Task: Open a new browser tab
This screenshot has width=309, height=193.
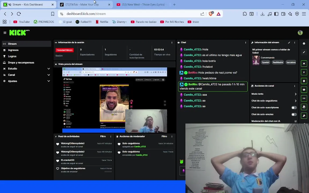Action: point(174,5)
